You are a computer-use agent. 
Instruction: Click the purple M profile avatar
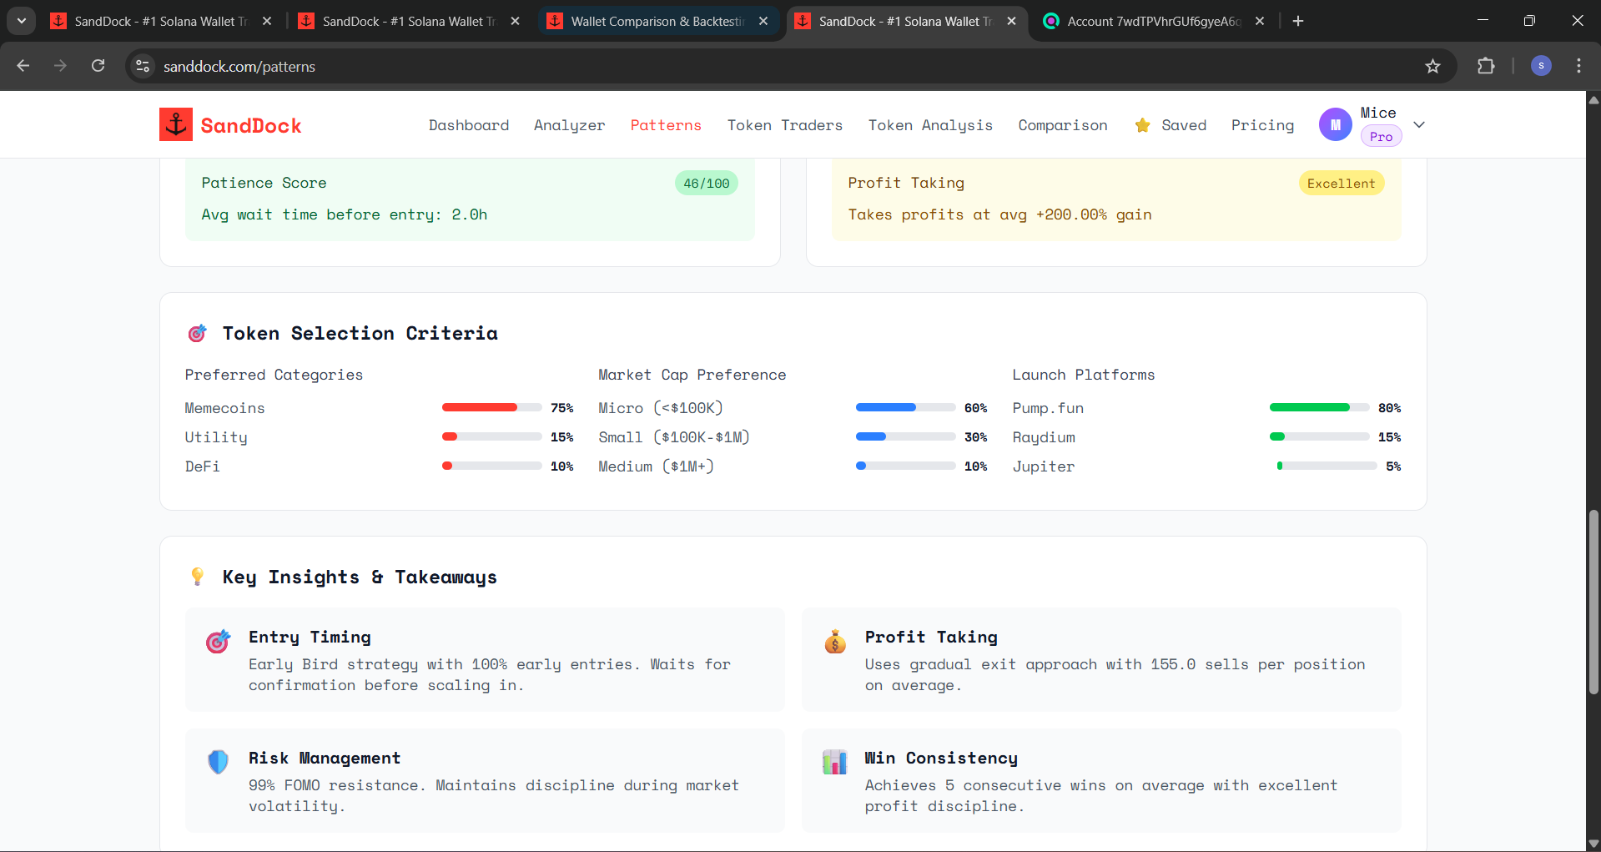tap(1335, 124)
